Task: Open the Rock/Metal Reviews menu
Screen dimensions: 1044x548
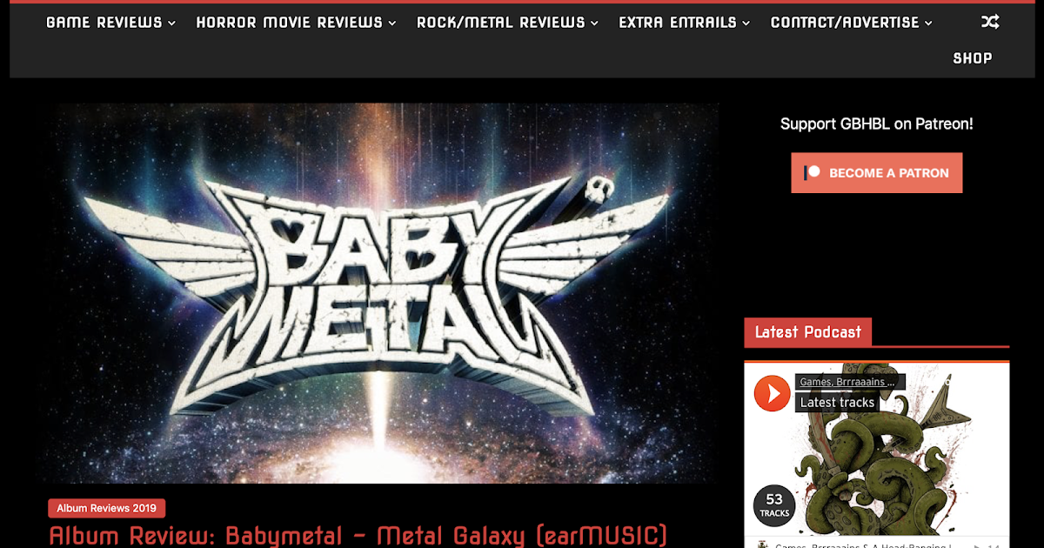Action: click(507, 23)
